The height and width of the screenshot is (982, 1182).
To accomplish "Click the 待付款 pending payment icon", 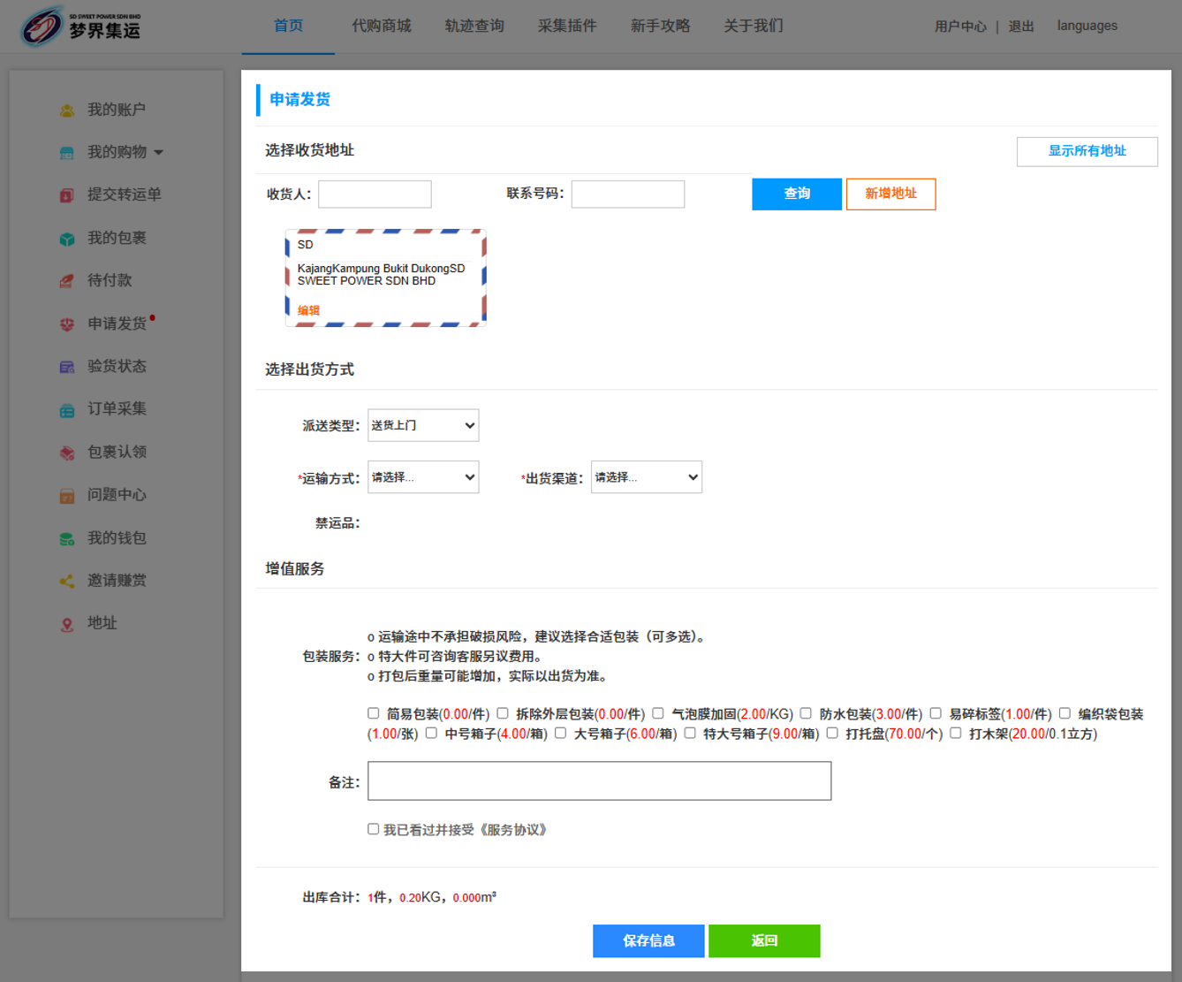I will pyautogui.click(x=67, y=281).
